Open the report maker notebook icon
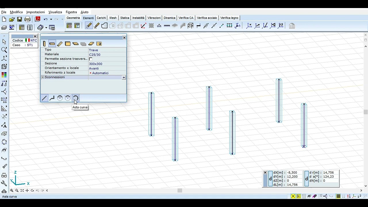 point(30,27)
